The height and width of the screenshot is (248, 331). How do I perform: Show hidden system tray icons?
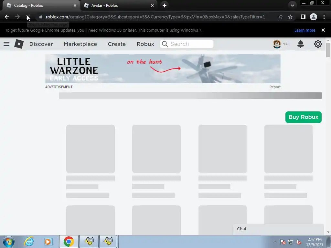point(275,242)
